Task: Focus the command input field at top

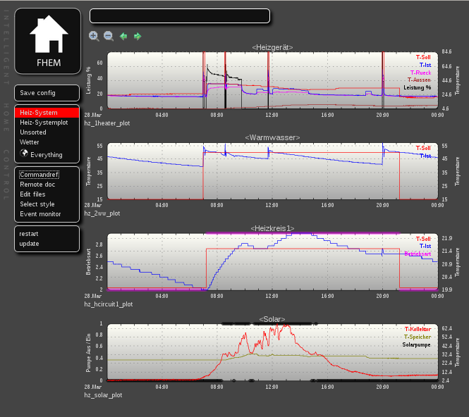Action: coord(179,15)
